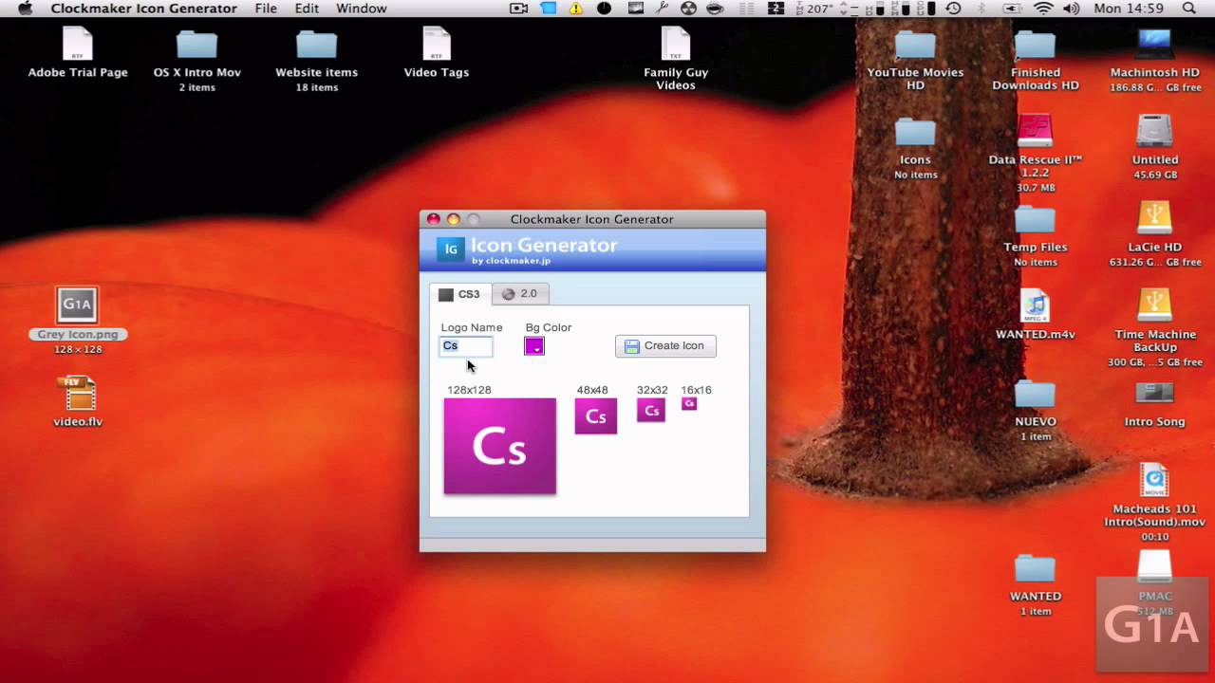The image size is (1215, 683).
Task: Click the Create Icon button
Action: (665, 345)
